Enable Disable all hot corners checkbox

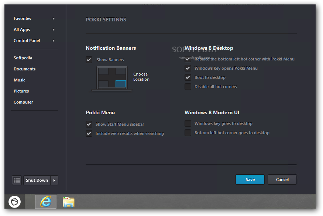click(188, 87)
